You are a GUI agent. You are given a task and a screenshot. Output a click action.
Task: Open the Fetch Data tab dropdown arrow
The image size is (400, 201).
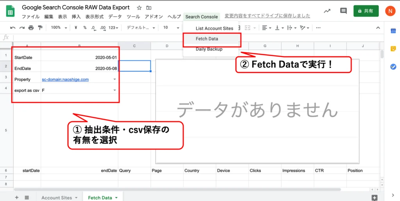coord(116,198)
